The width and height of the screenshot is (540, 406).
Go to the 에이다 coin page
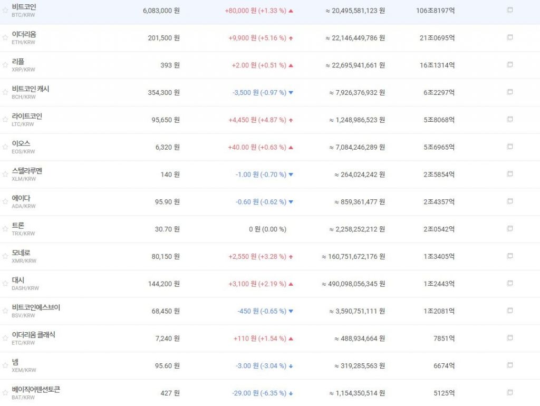pos(21,198)
